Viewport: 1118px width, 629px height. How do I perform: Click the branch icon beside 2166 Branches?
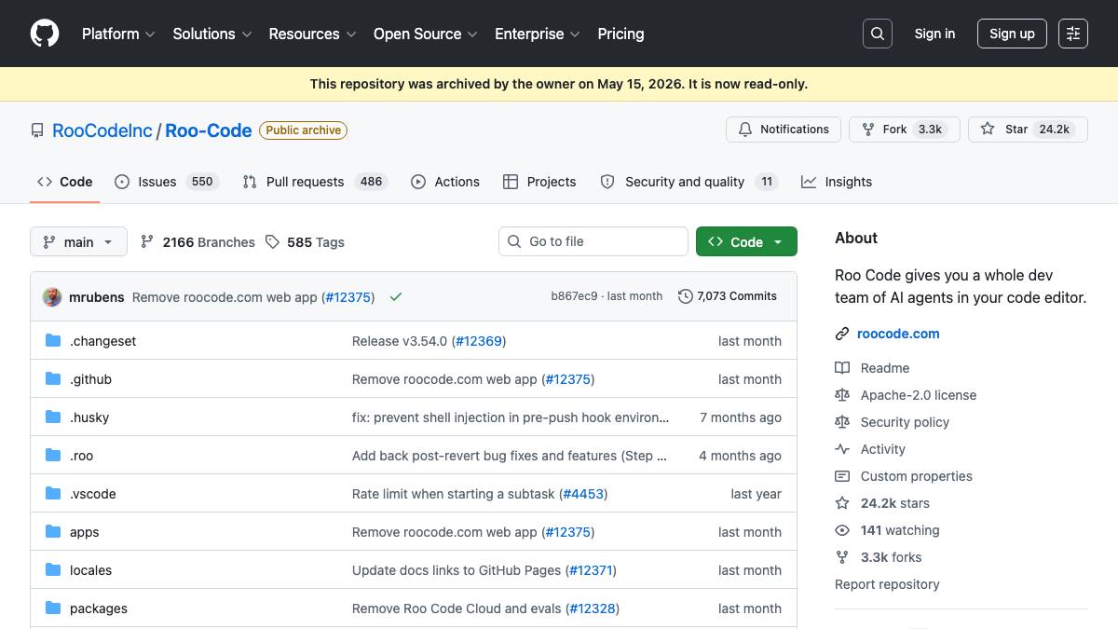point(147,242)
